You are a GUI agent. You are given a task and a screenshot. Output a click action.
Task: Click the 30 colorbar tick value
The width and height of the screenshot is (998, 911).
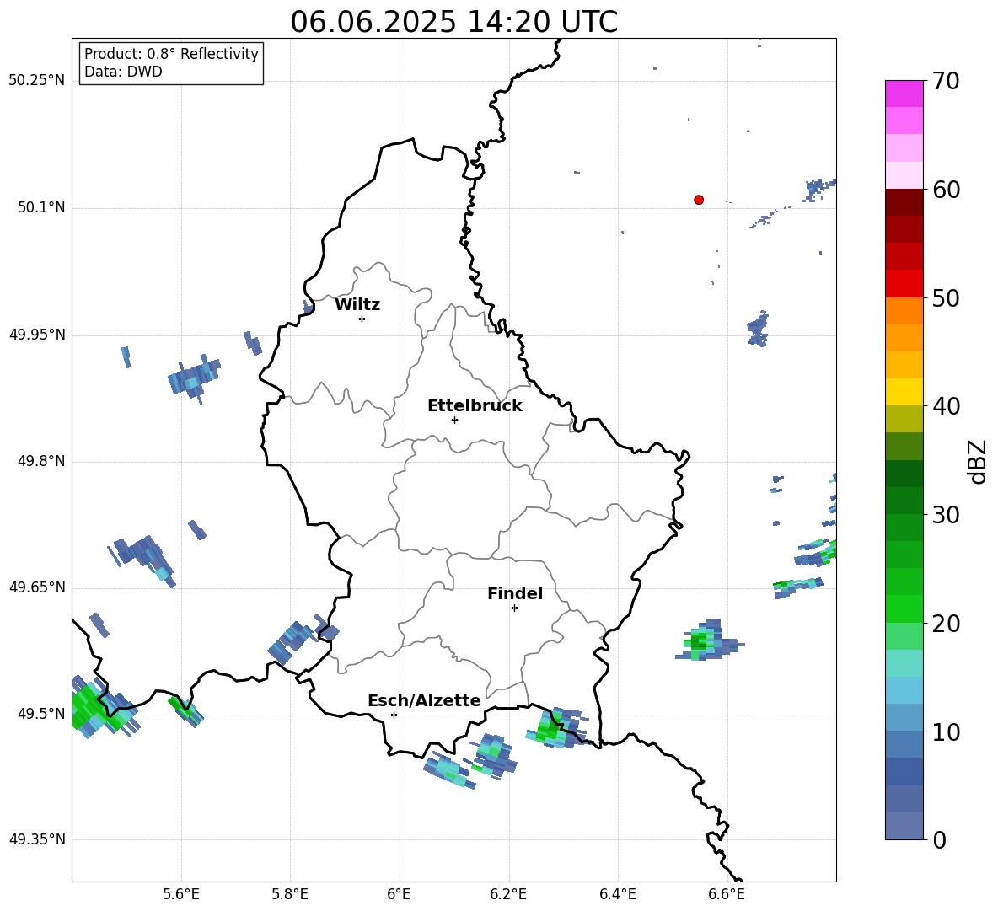tap(946, 515)
